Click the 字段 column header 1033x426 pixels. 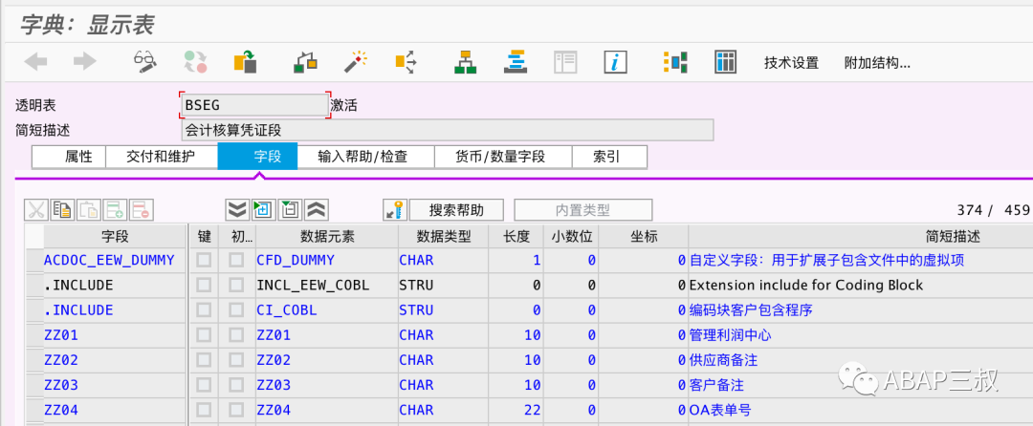(116, 236)
